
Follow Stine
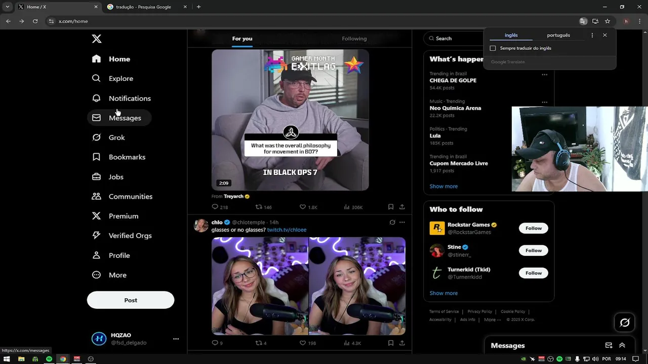pyautogui.click(x=533, y=250)
